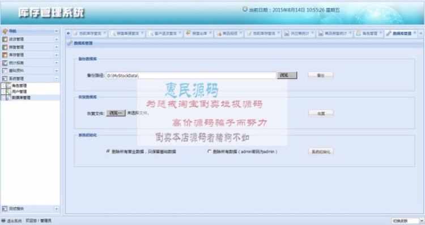Expand the 统计报表 section
Screen dimensions: 425x225
tap(56, 63)
